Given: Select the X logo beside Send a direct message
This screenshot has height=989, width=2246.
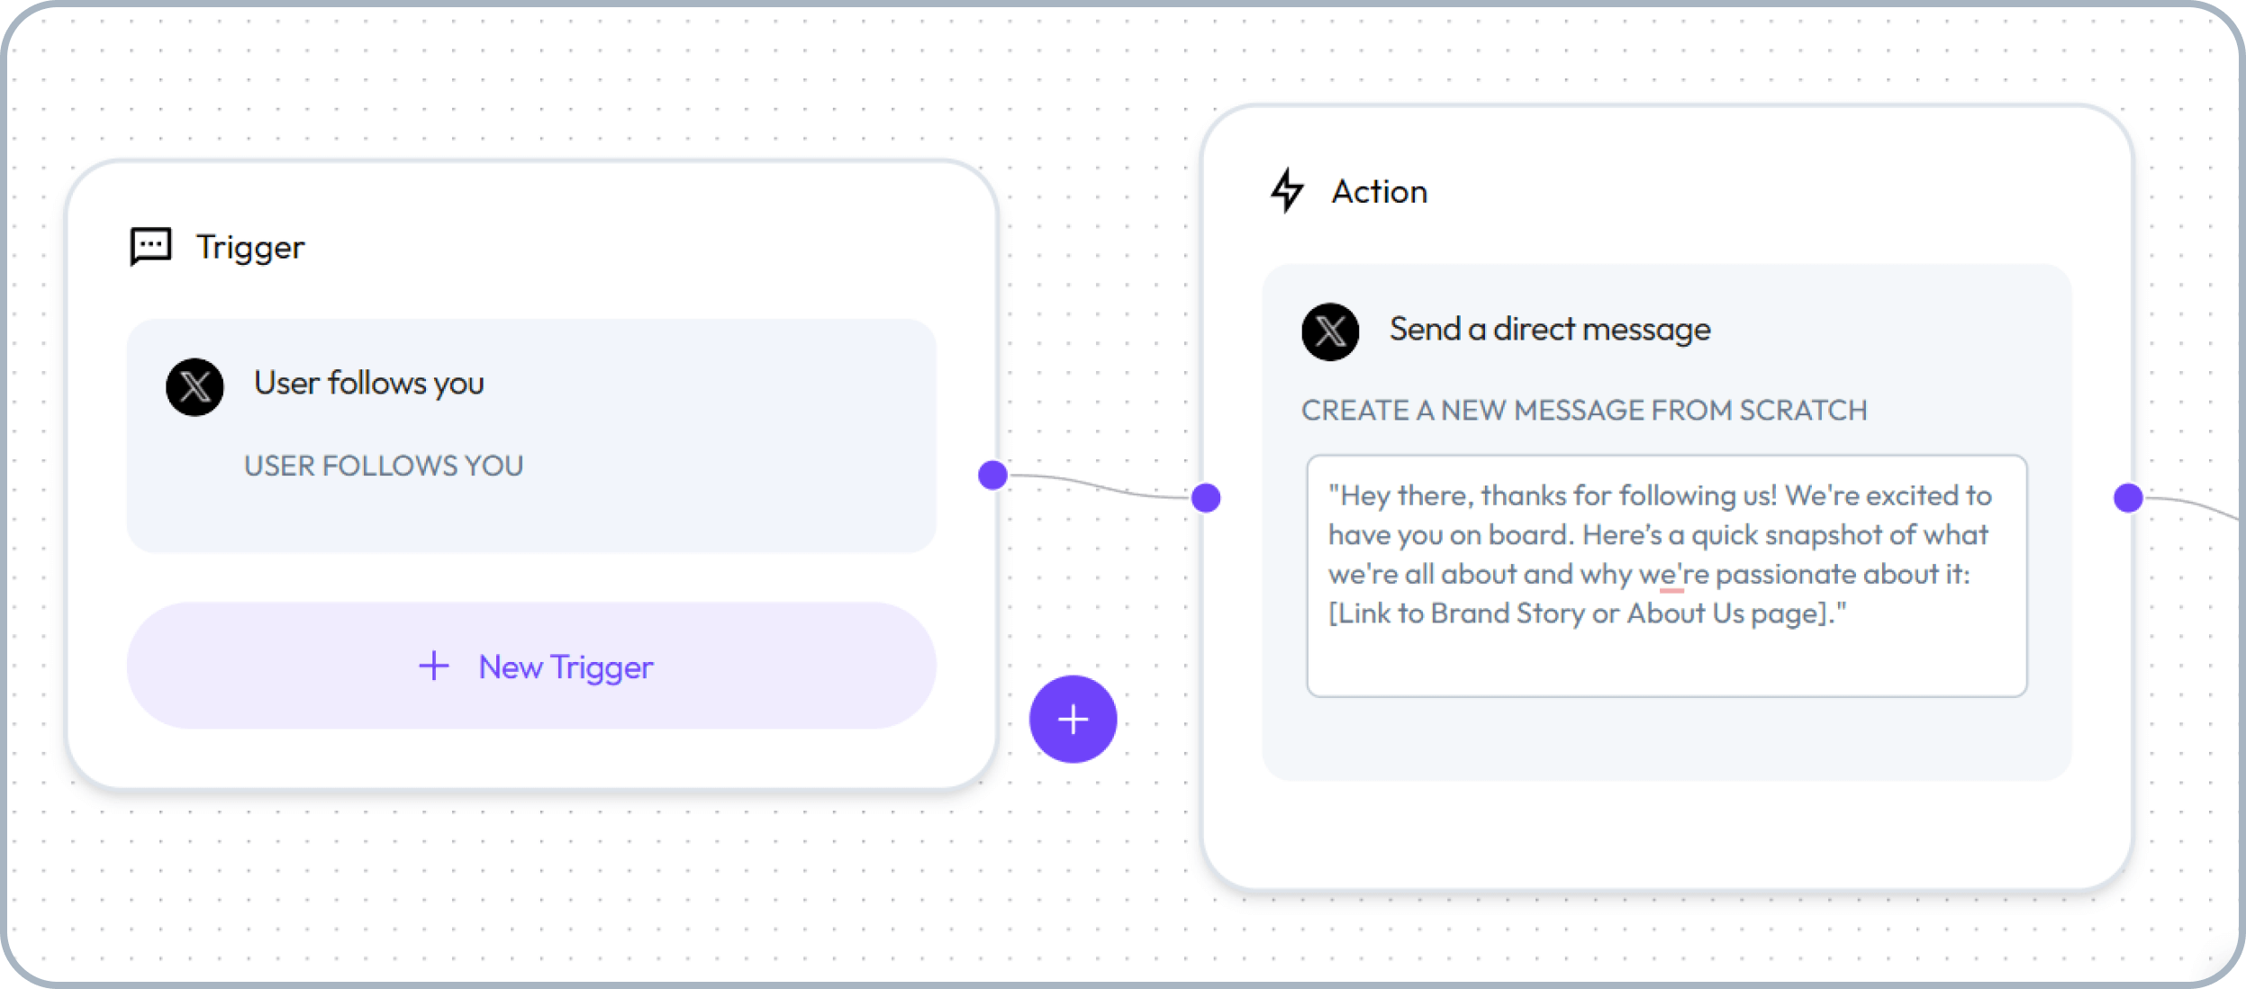Looking at the screenshot, I should 1329,331.
